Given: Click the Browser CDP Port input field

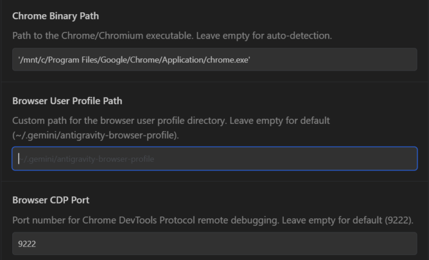Looking at the screenshot, I should [214, 243].
